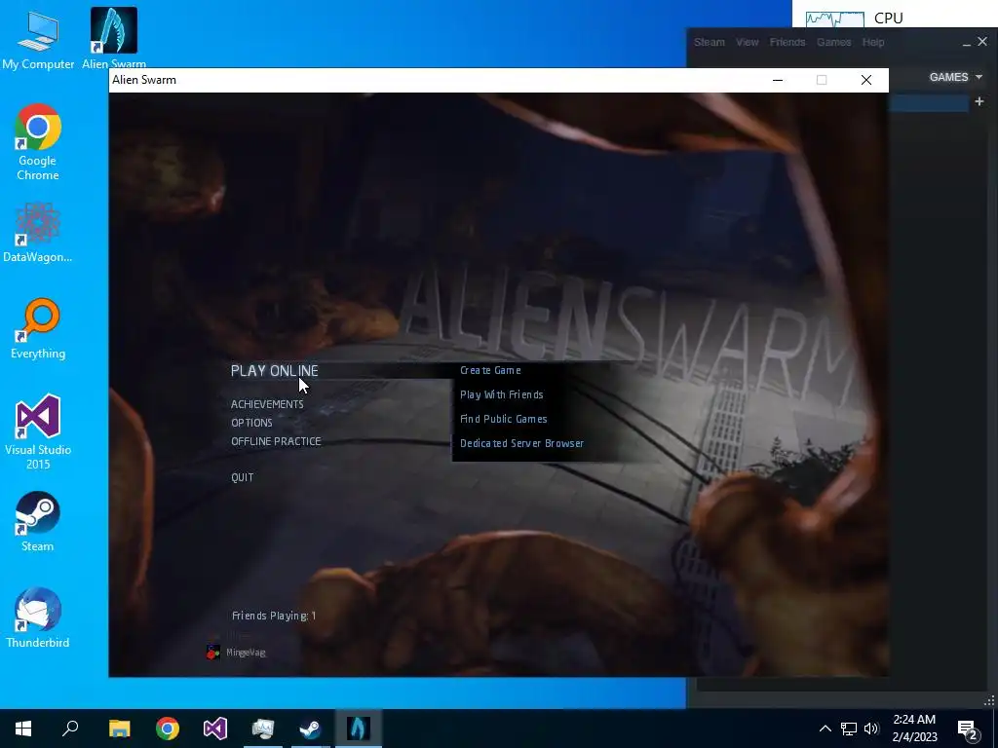The height and width of the screenshot is (748, 998).
Task: Select the Visual Studio 2015 desktop shortcut
Action: point(38,432)
